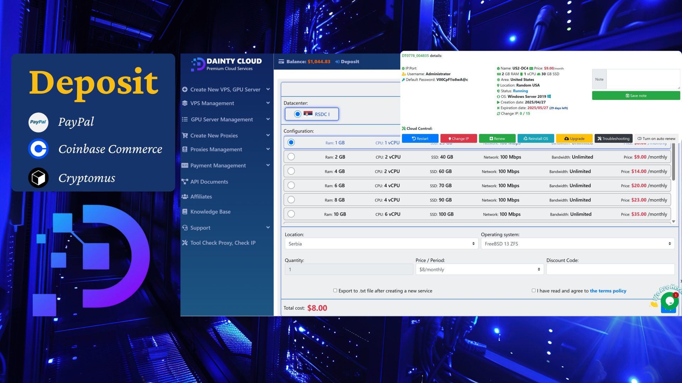Image resolution: width=682 pixels, height=383 pixels.
Task: Select the RSDC I datacenter radio
Action: [298, 114]
